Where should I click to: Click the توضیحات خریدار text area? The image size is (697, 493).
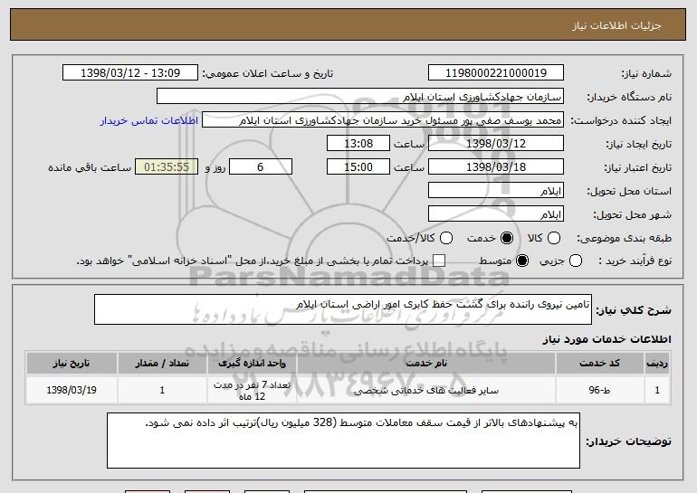pos(343,441)
